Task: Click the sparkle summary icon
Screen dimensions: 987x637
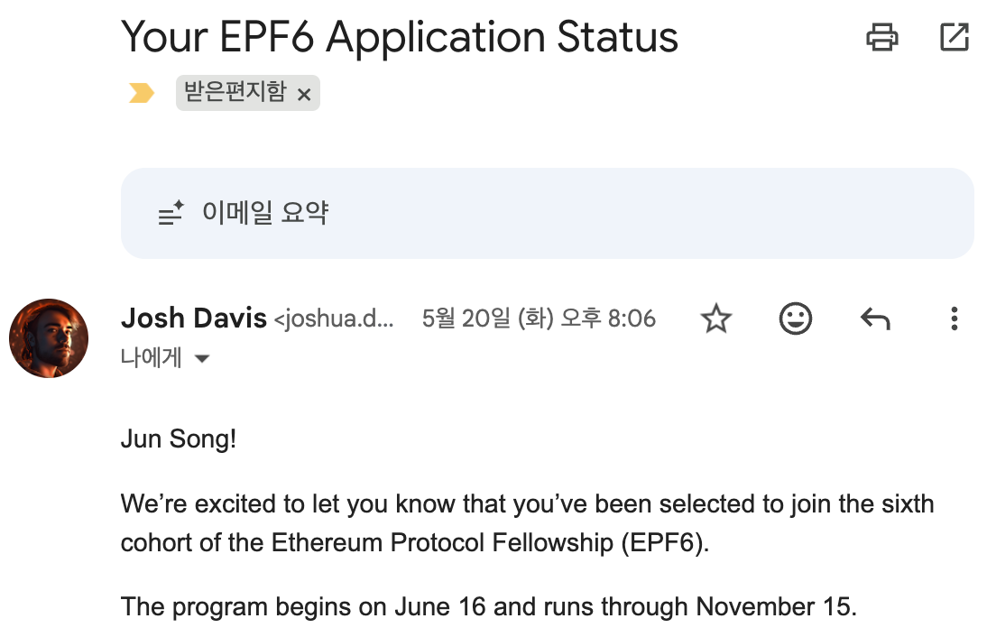Action: pyautogui.click(x=171, y=214)
